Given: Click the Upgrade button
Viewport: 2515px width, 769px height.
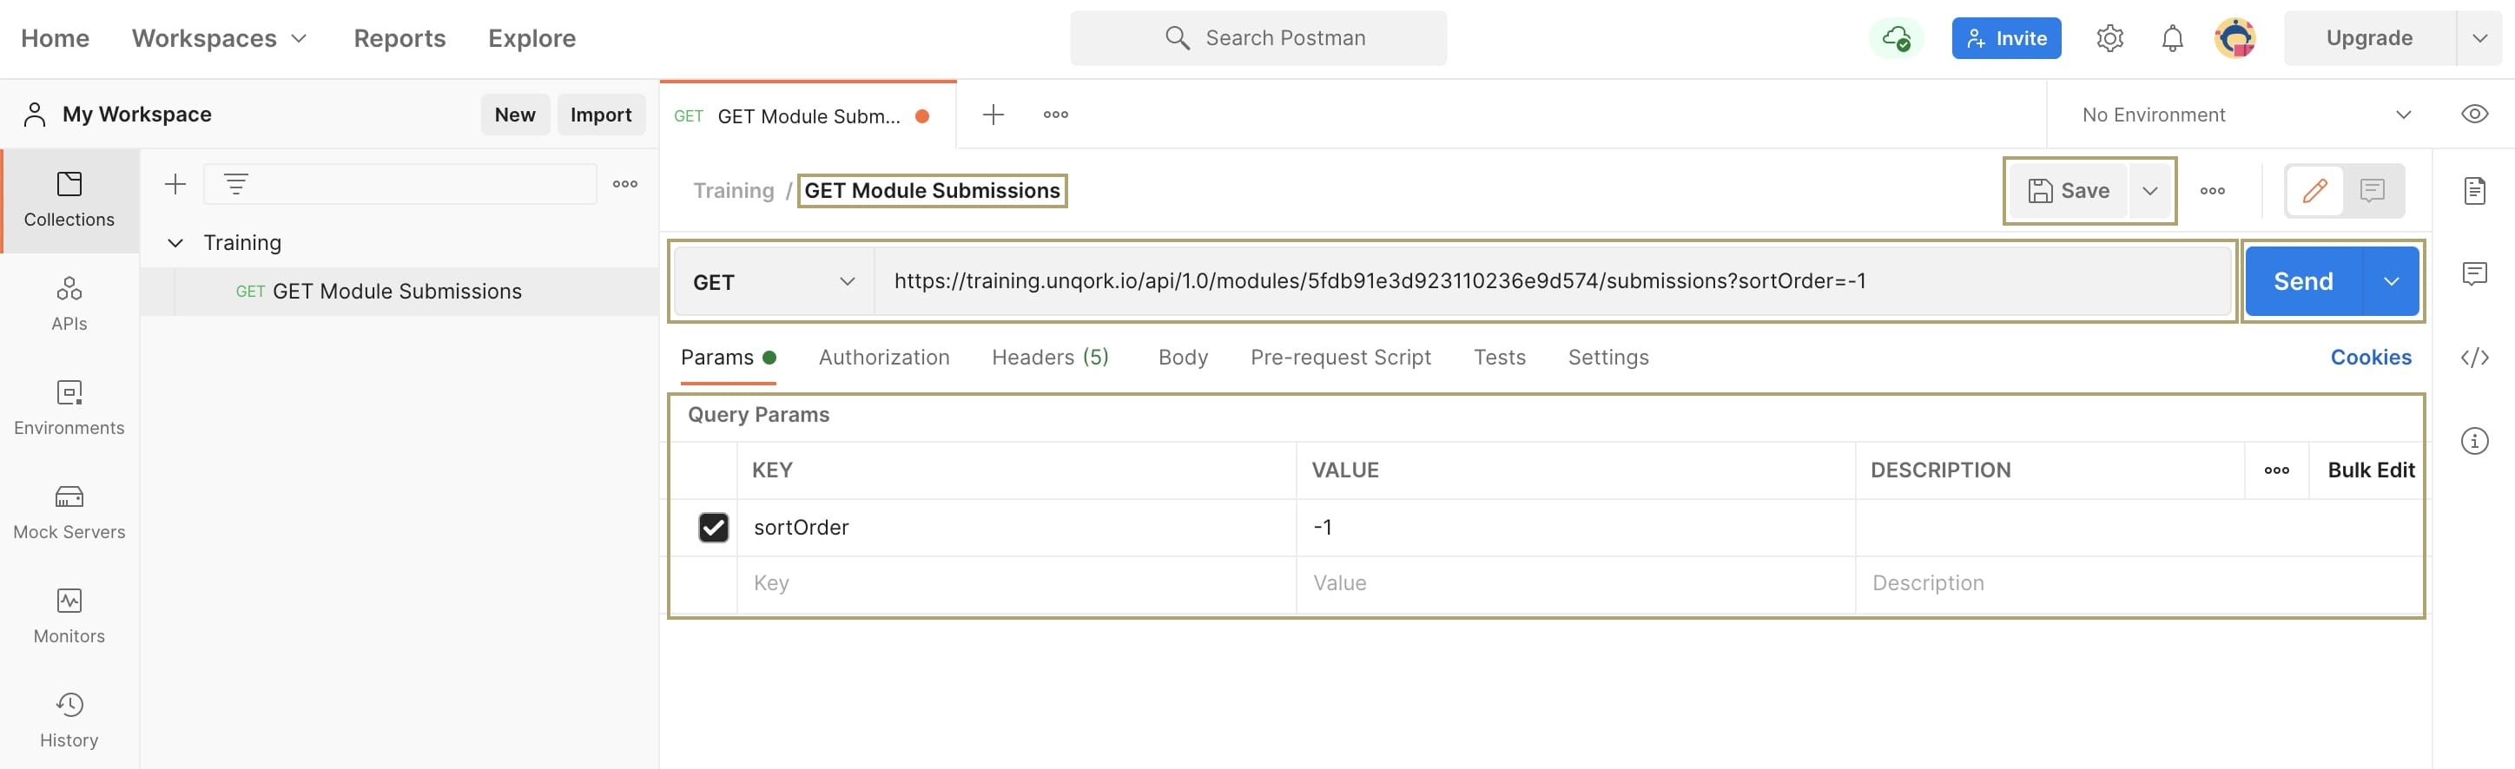Looking at the screenshot, I should click(x=2368, y=38).
